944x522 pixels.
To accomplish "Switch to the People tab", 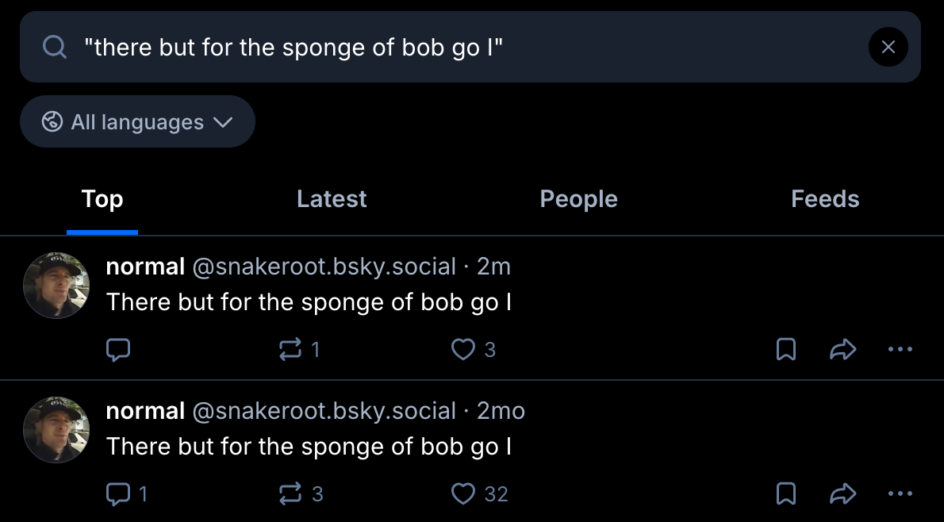I will [x=578, y=199].
